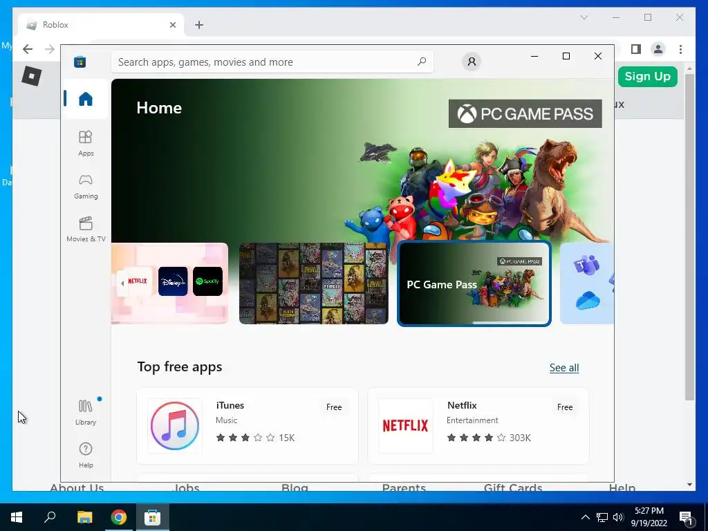The height and width of the screenshot is (531, 708).
Task: Open the Netflix app logo in Top free apps
Action: click(x=405, y=425)
